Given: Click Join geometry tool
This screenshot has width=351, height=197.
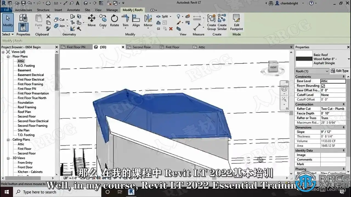Looking at the screenshot, I should click(60, 26).
